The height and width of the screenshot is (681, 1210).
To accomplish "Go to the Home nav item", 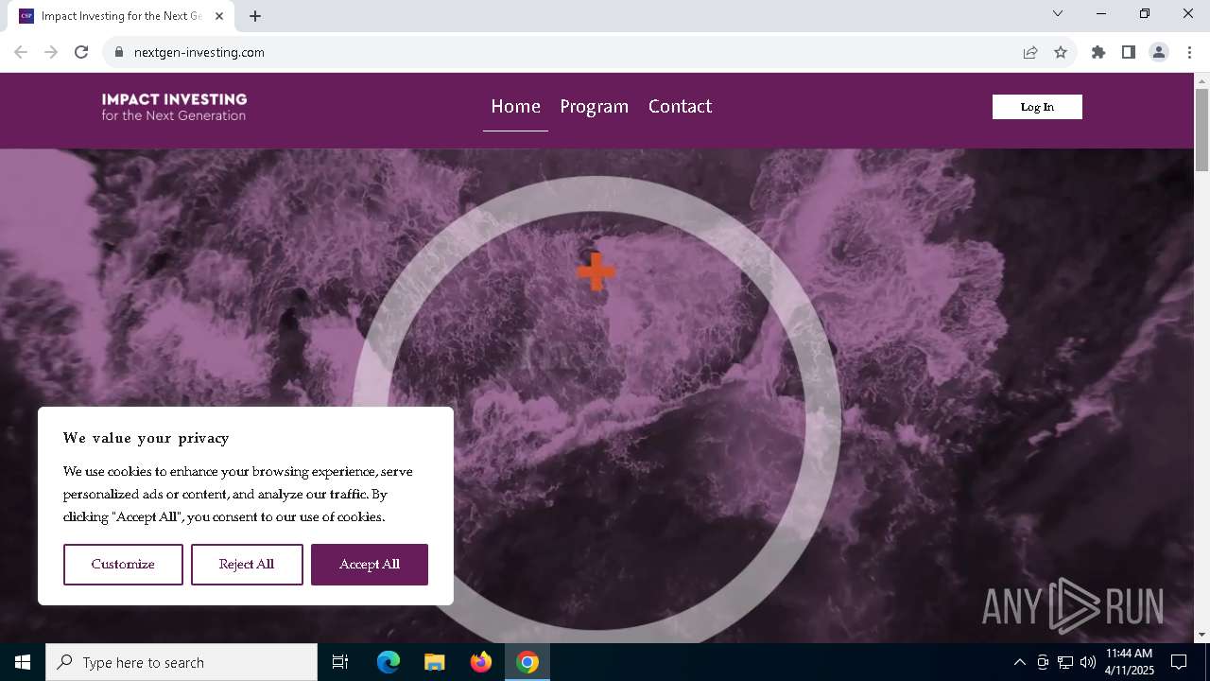I will pos(515,107).
